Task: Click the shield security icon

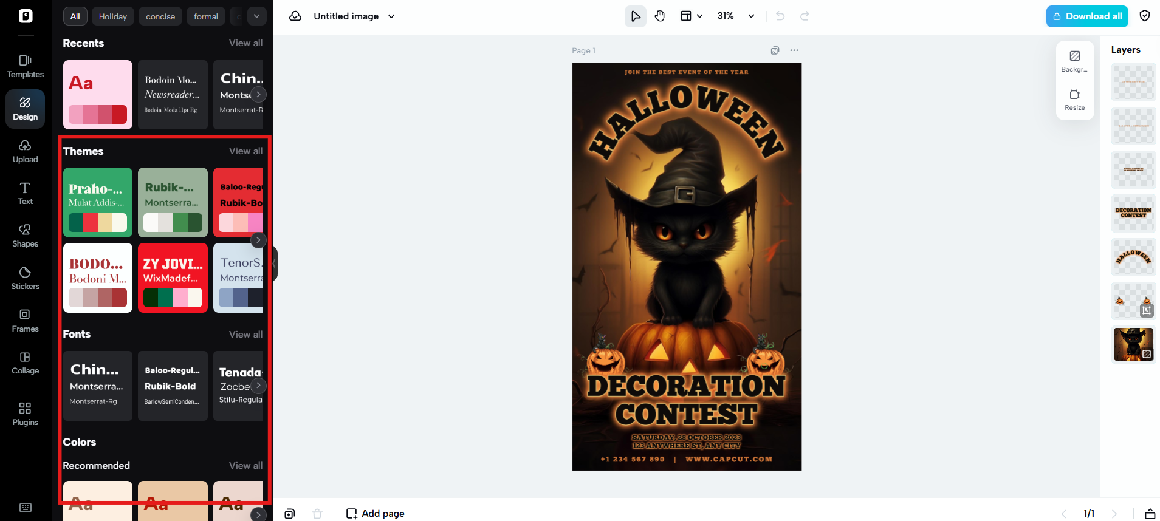Action: (x=1145, y=16)
